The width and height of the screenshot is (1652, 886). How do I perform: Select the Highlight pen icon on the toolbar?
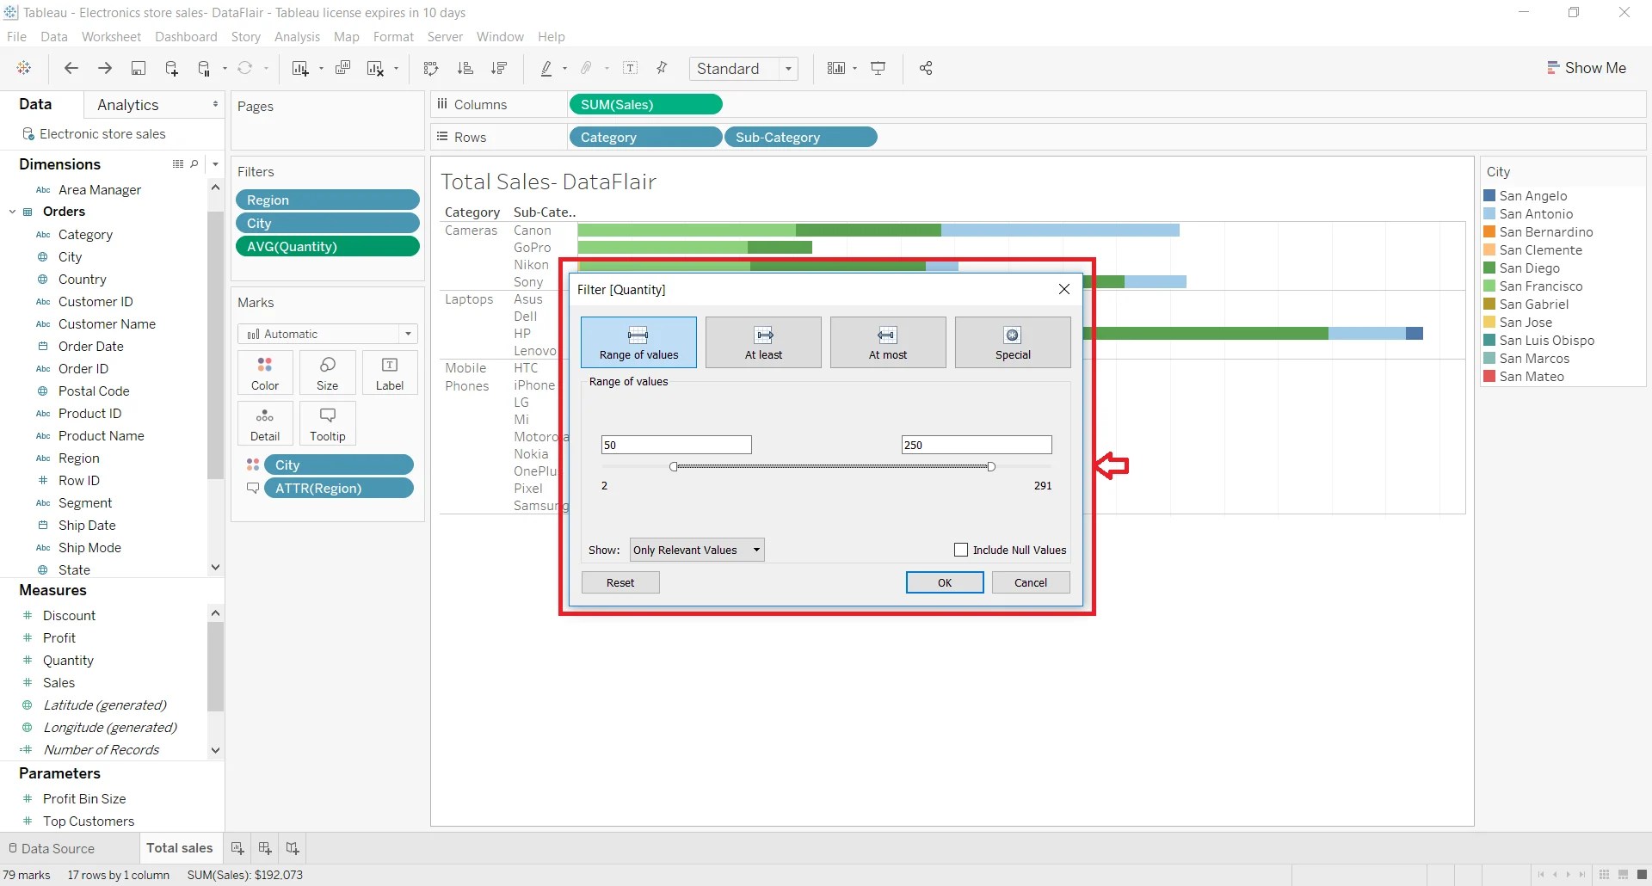coord(548,68)
